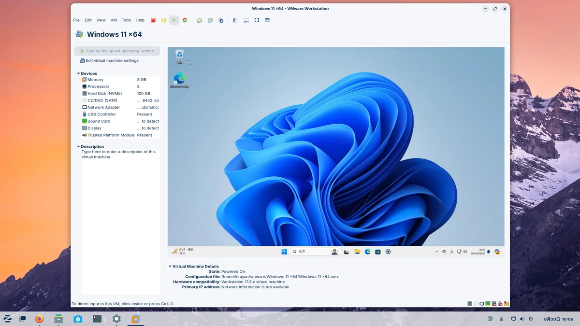Collapse the Description section

79,146
